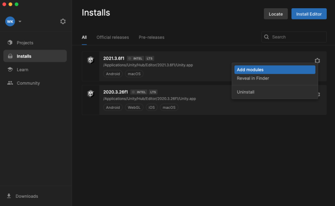Select Installs in the sidebar
Screen dimensions: 335x206
tap(35, 56)
